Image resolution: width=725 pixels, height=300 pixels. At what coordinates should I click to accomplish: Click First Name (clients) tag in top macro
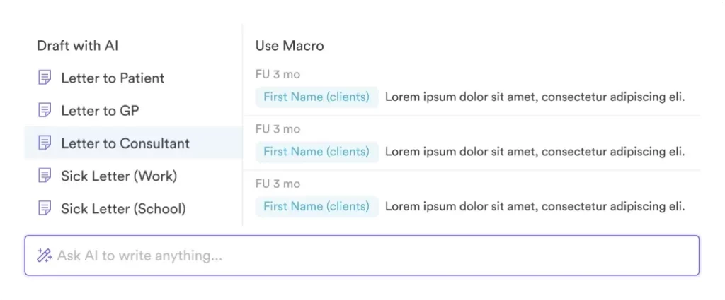tap(316, 97)
